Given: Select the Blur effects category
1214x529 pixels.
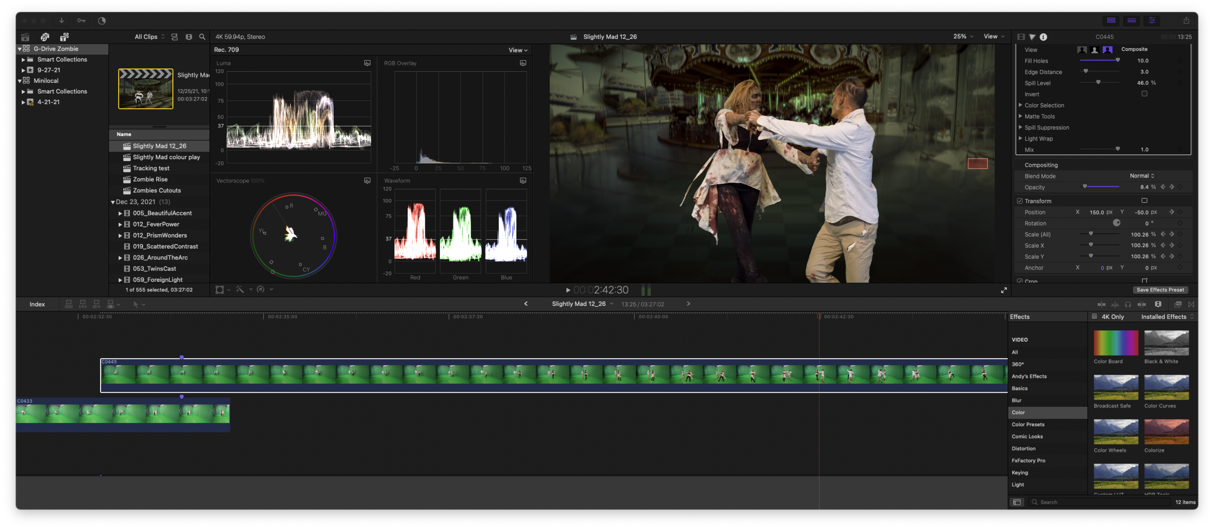Looking at the screenshot, I should pyautogui.click(x=1017, y=400).
